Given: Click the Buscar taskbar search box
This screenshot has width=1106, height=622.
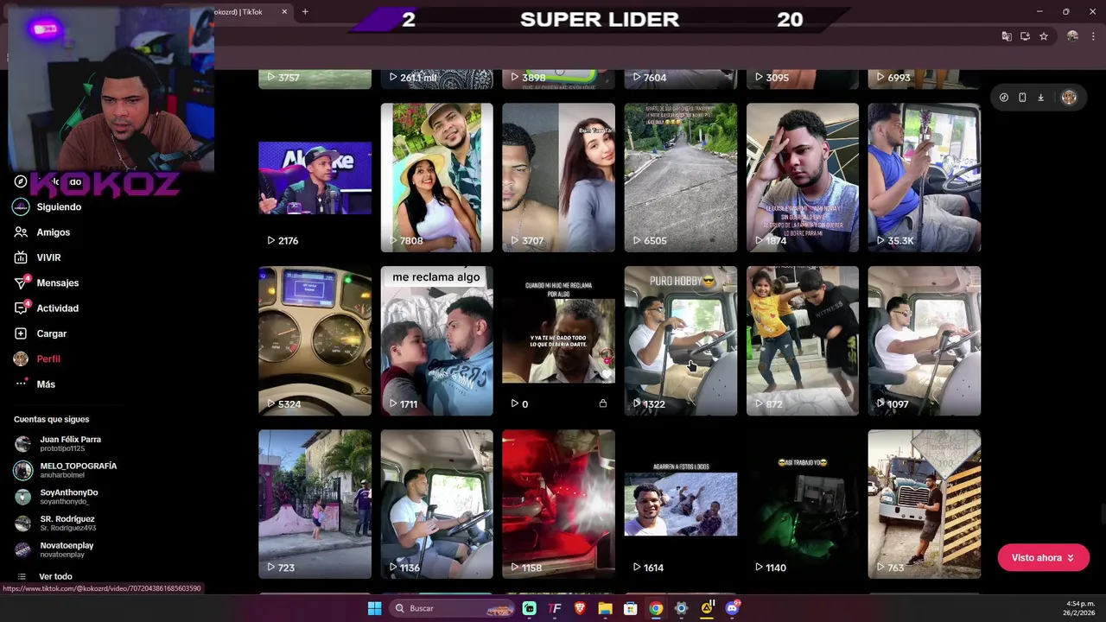Looking at the screenshot, I should (454, 608).
